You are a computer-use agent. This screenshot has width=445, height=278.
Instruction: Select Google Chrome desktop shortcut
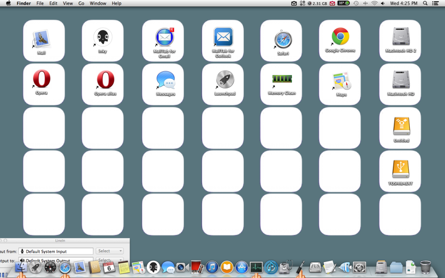click(x=340, y=36)
